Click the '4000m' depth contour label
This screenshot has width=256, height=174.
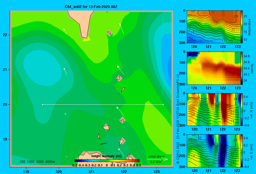(50, 162)
